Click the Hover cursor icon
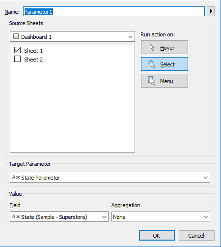The height and width of the screenshot is (247, 221). click(x=152, y=47)
